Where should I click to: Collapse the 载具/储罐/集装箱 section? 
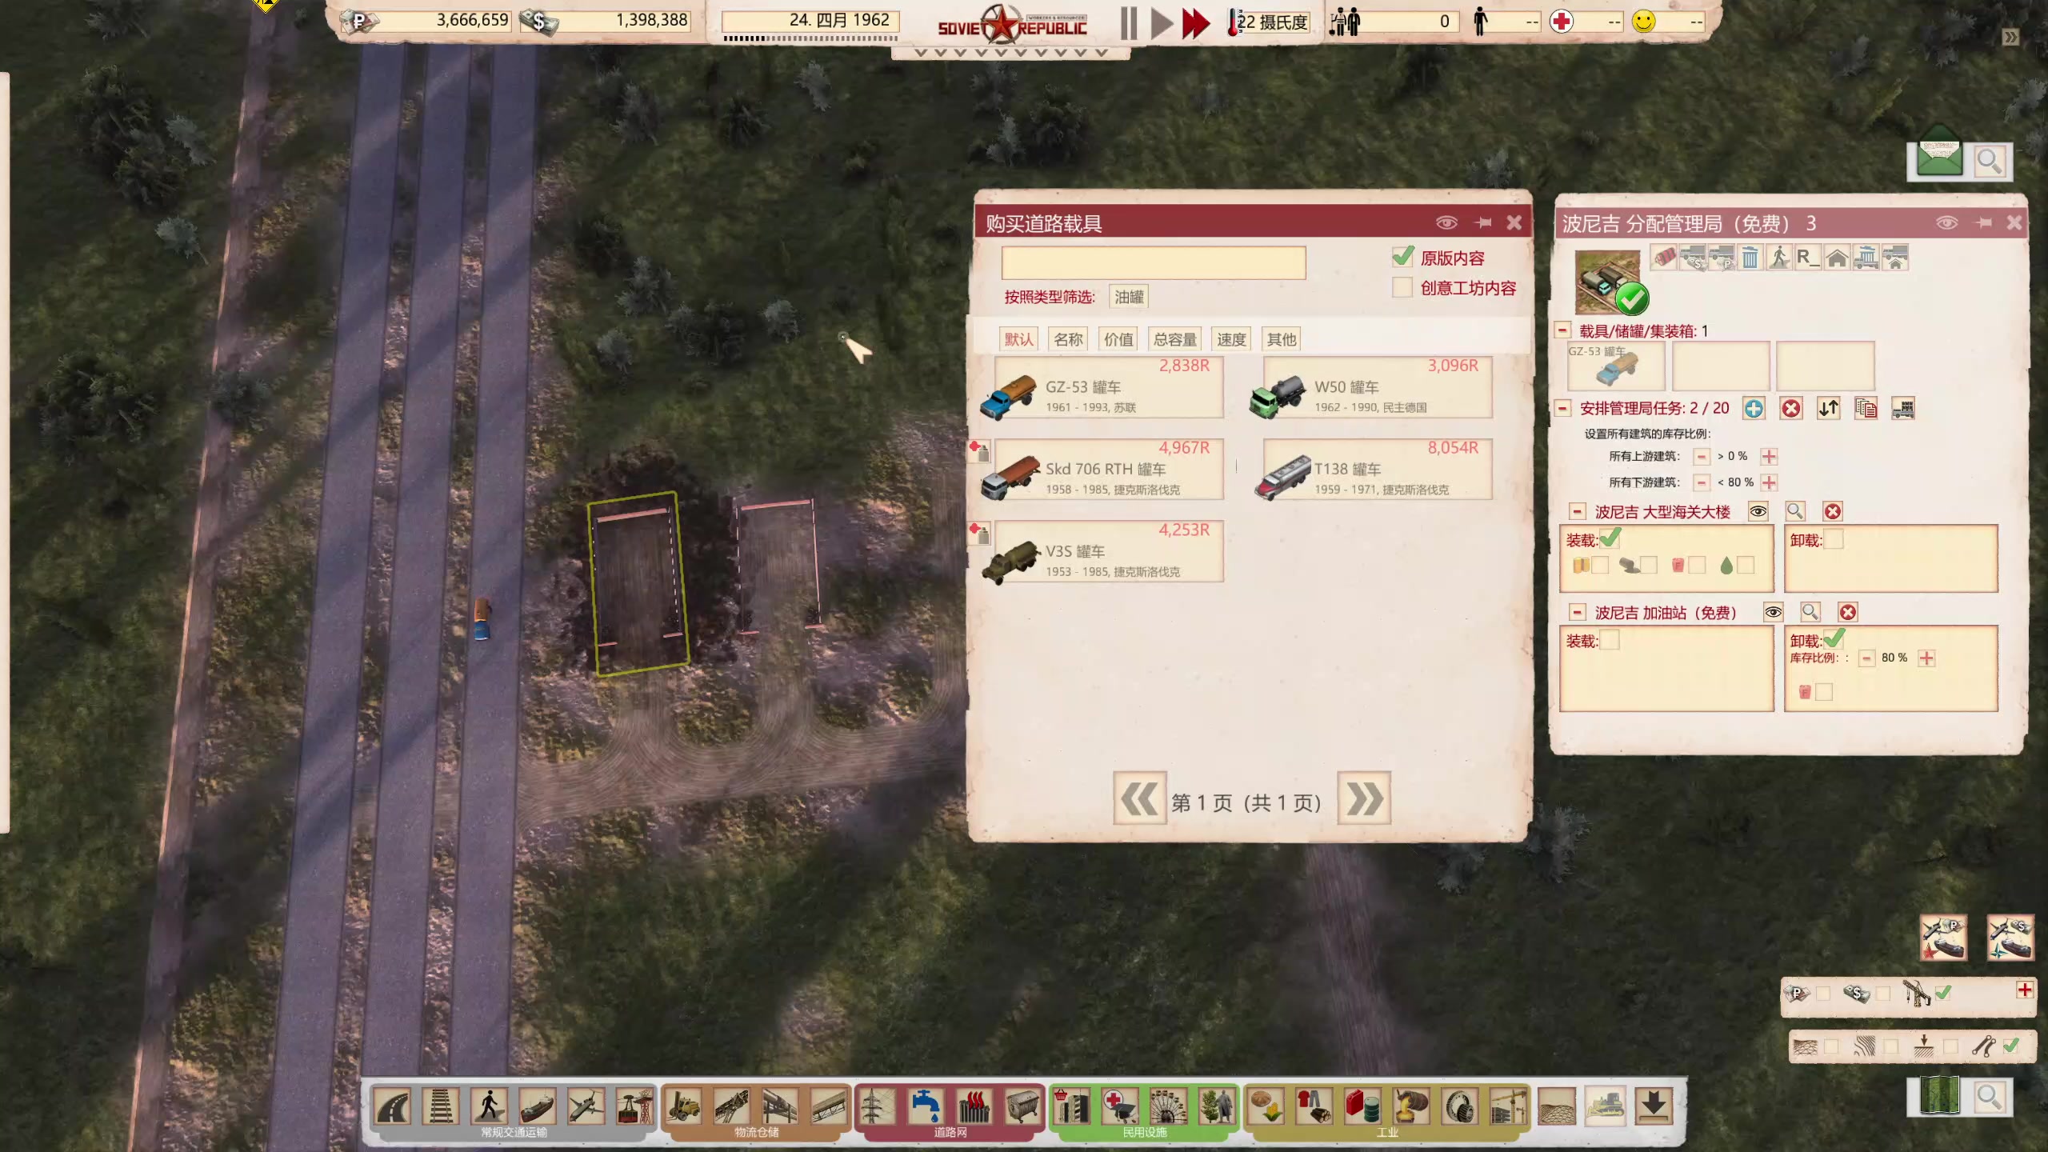point(1562,330)
